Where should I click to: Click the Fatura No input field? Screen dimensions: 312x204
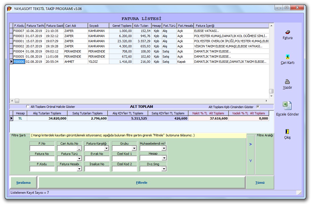pos(42,158)
